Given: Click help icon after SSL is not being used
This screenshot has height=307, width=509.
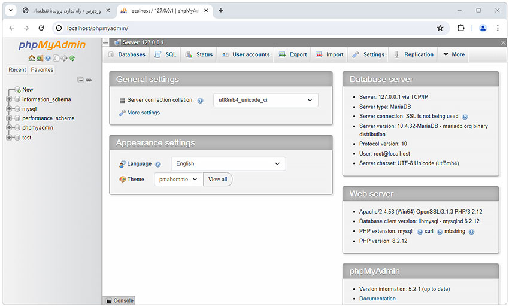Looking at the screenshot, I should click(x=465, y=117).
